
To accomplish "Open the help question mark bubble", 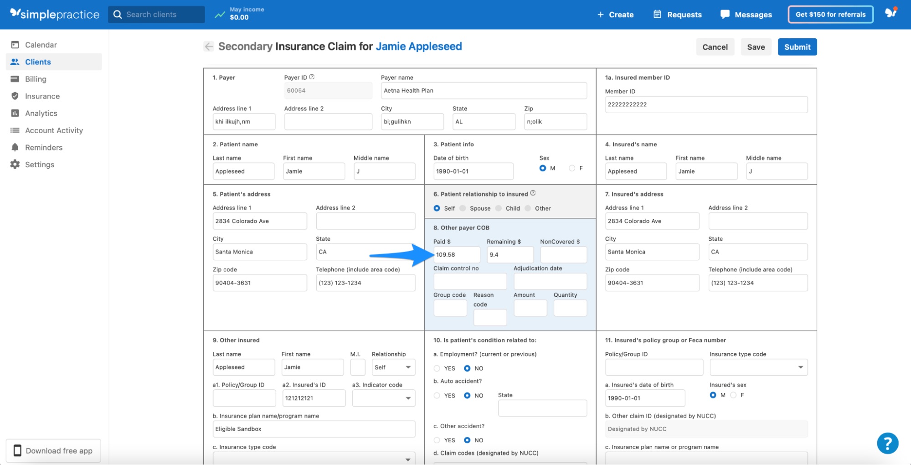I will 887,443.
